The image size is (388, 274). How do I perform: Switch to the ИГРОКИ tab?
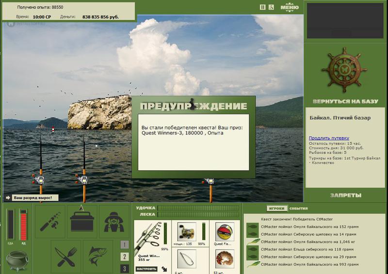point(276,209)
